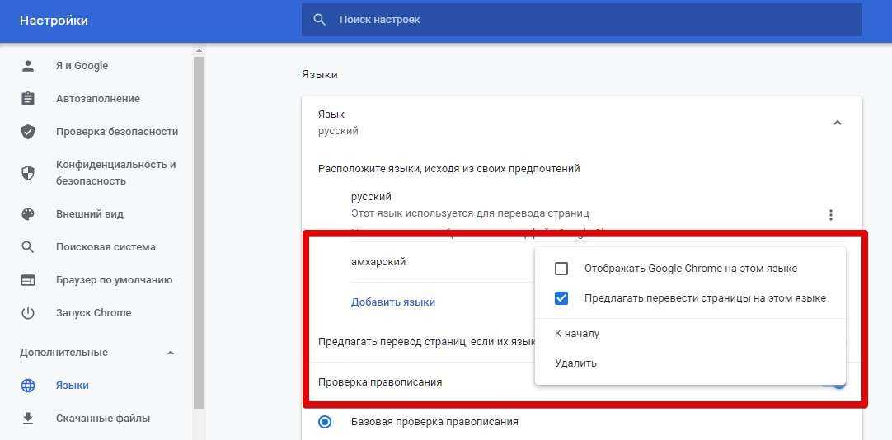The image size is (892, 440).
Task: Select Базовая проверка правописания radio button
Action: [x=325, y=422]
